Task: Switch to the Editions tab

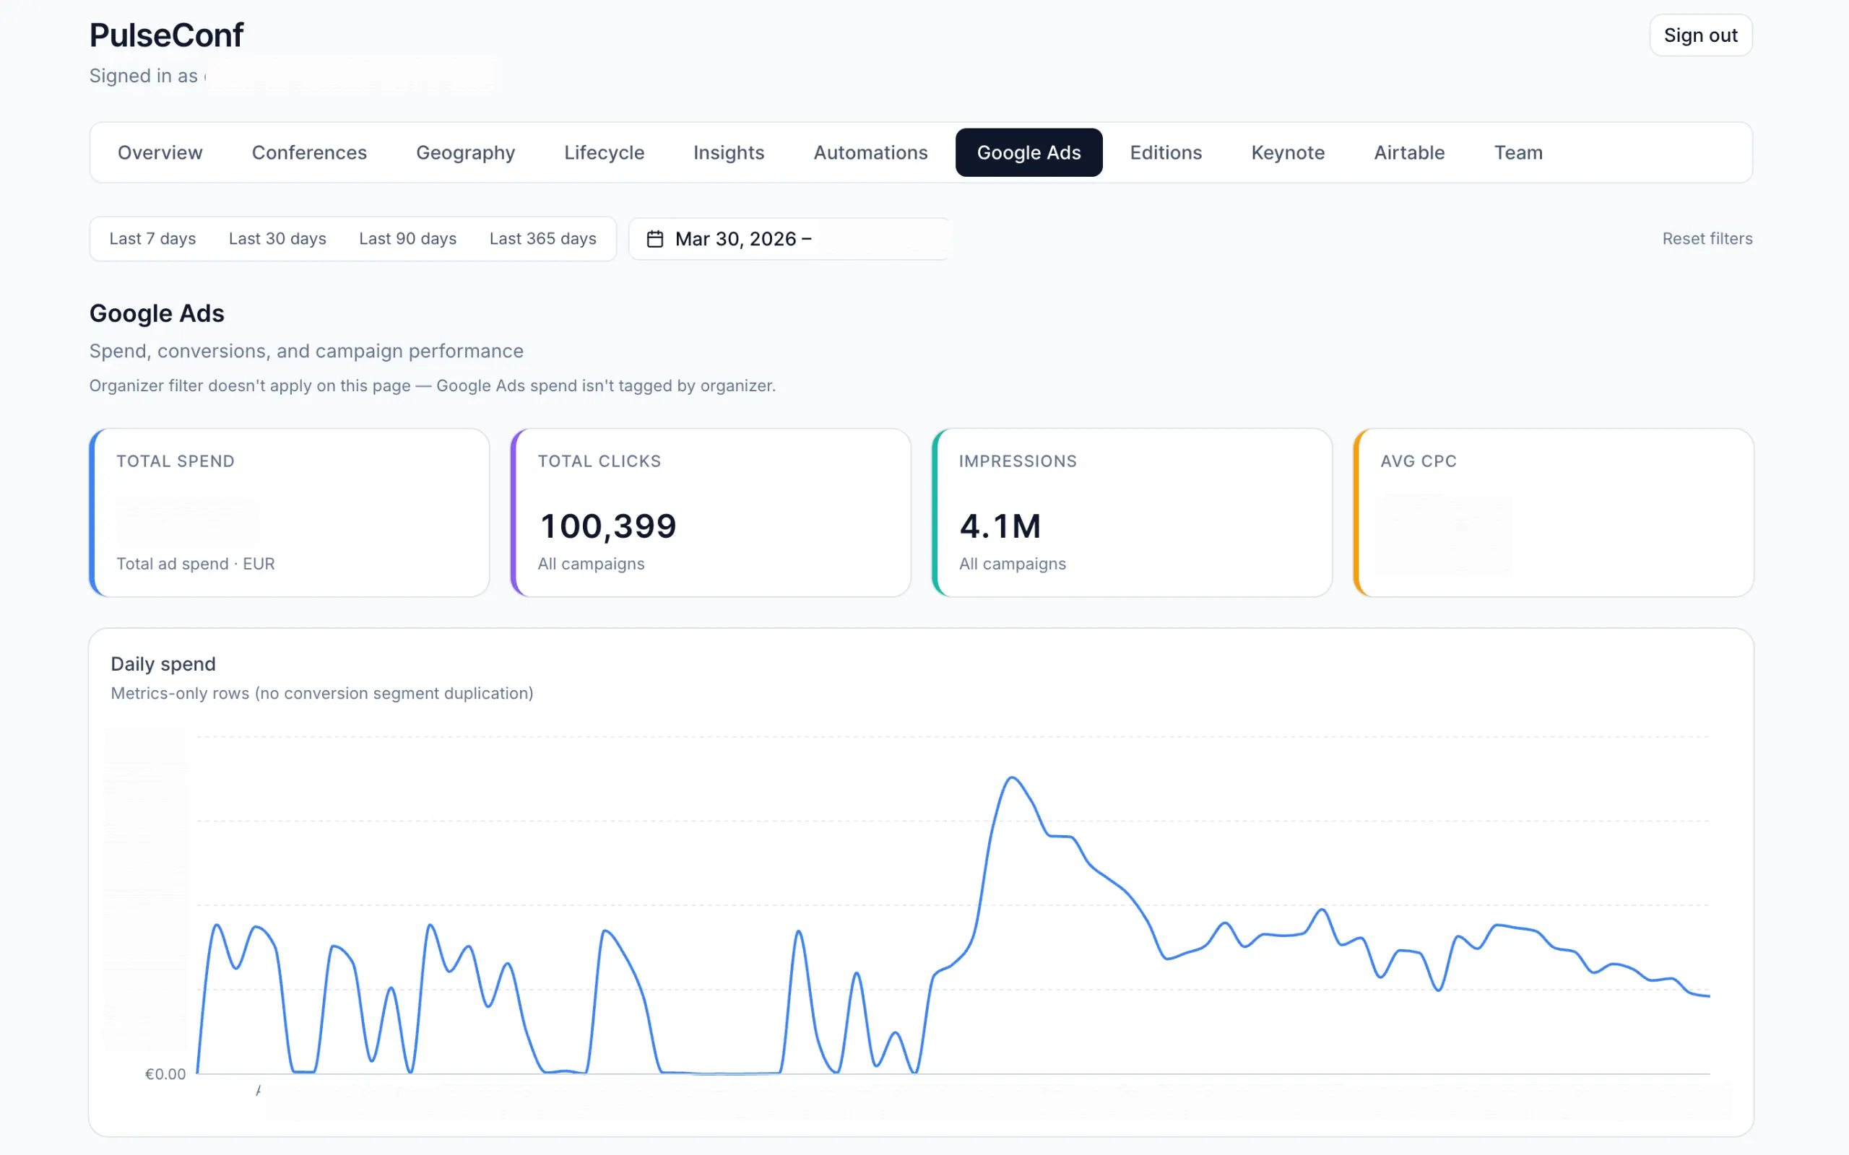Action: (x=1166, y=153)
